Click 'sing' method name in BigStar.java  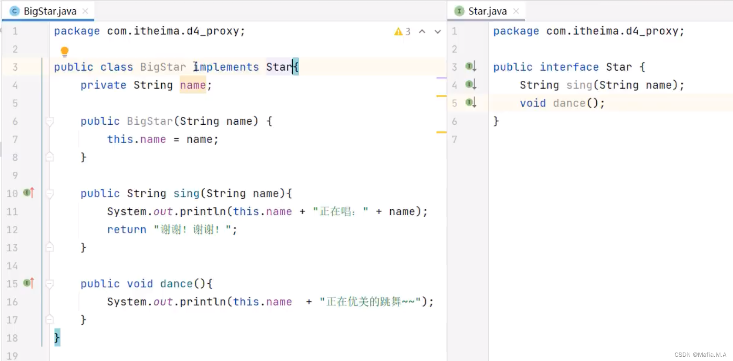click(186, 193)
